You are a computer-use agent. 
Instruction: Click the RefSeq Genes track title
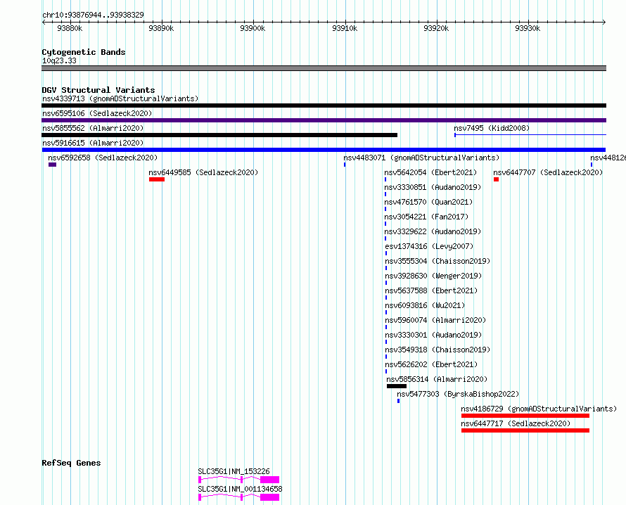pos(71,463)
